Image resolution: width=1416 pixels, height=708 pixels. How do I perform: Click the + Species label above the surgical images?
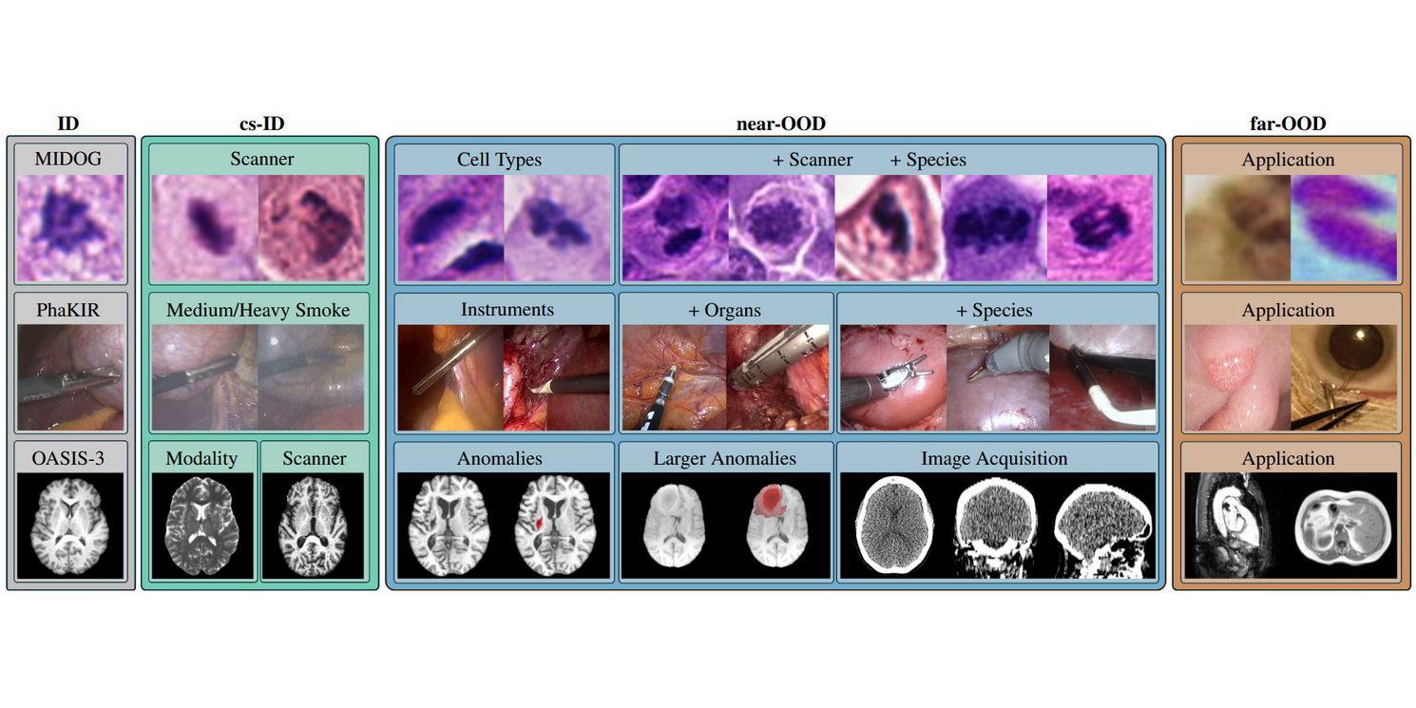pos(994,311)
